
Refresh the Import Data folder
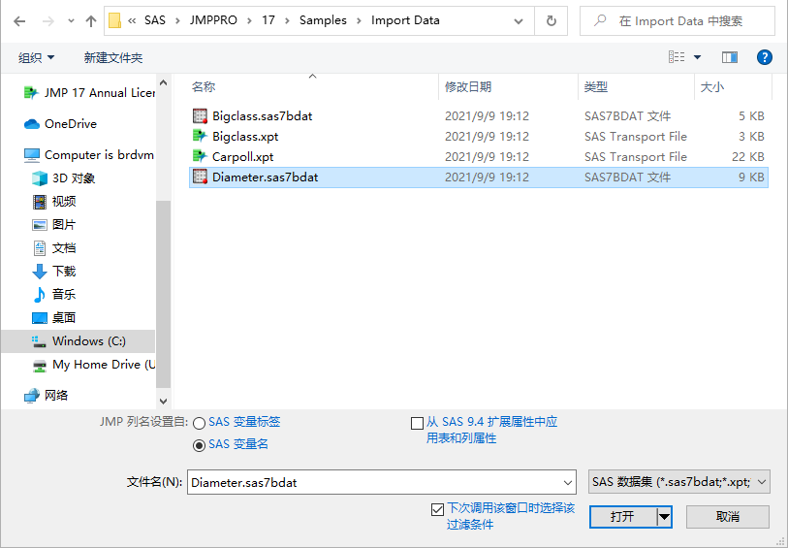[552, 21]
